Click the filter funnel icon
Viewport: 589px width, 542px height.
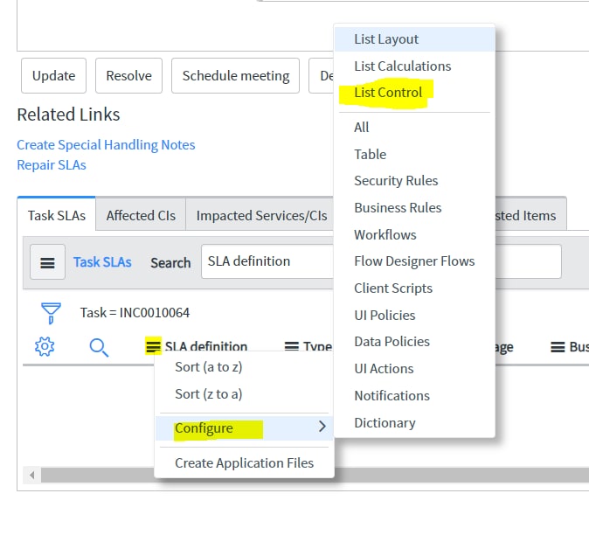pyautogui.click(x=51, y=313)
